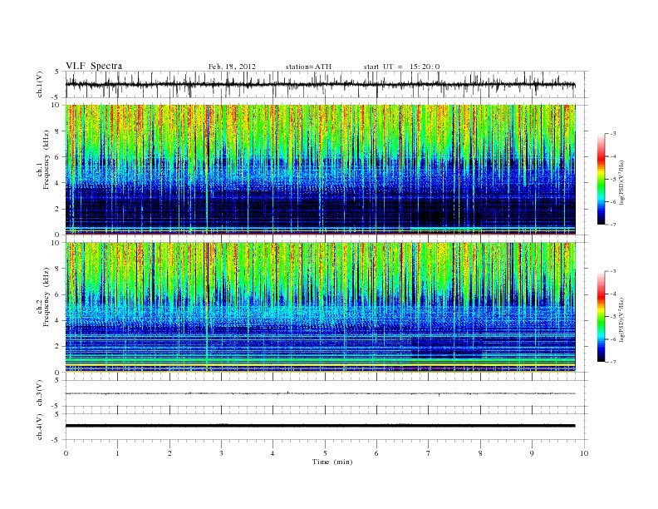The image size is (658, 509).
Task: Click the time axis tick label "10"
Action: (584, 453)
